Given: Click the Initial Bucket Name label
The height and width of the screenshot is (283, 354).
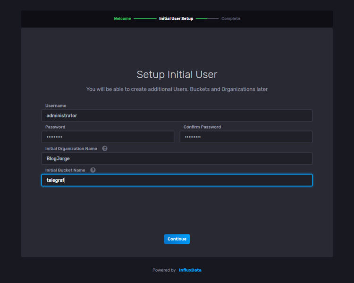Looking at the screenshot, I should [65, 170].
